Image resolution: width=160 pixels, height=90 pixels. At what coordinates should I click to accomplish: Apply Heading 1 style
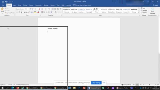click(x=81, y=10)
